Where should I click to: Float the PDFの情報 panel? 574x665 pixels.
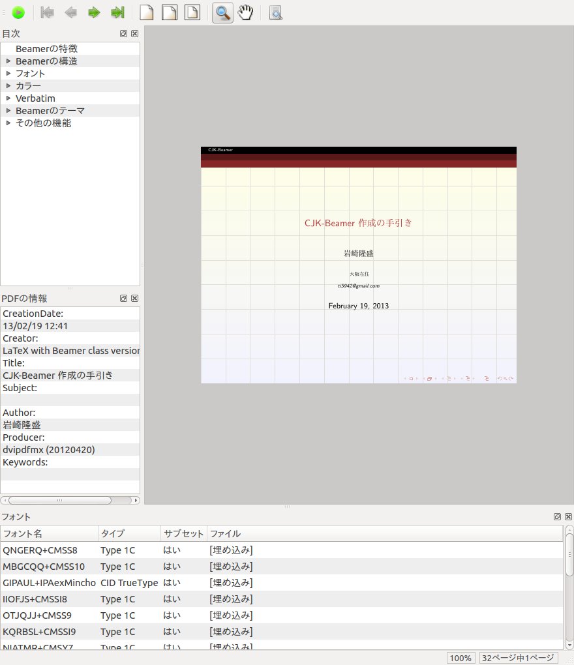tap(123, 298)
